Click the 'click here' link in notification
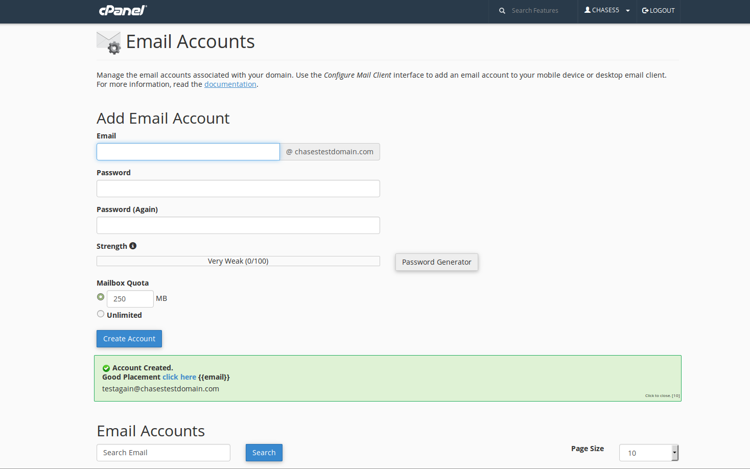This screenshot has width=750, height=469. pyautogui.click(x=179, y=377)
